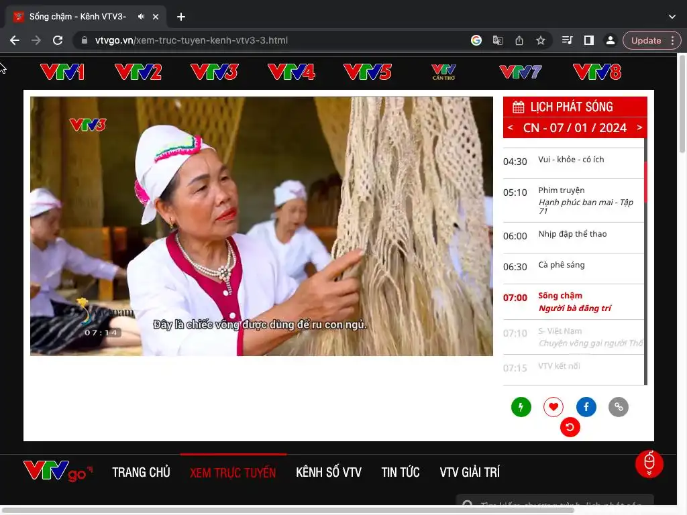Viewport: 687px width, 515px height.
Task: Click the green lightning bolt icon
Action: (x=521, y=407)
